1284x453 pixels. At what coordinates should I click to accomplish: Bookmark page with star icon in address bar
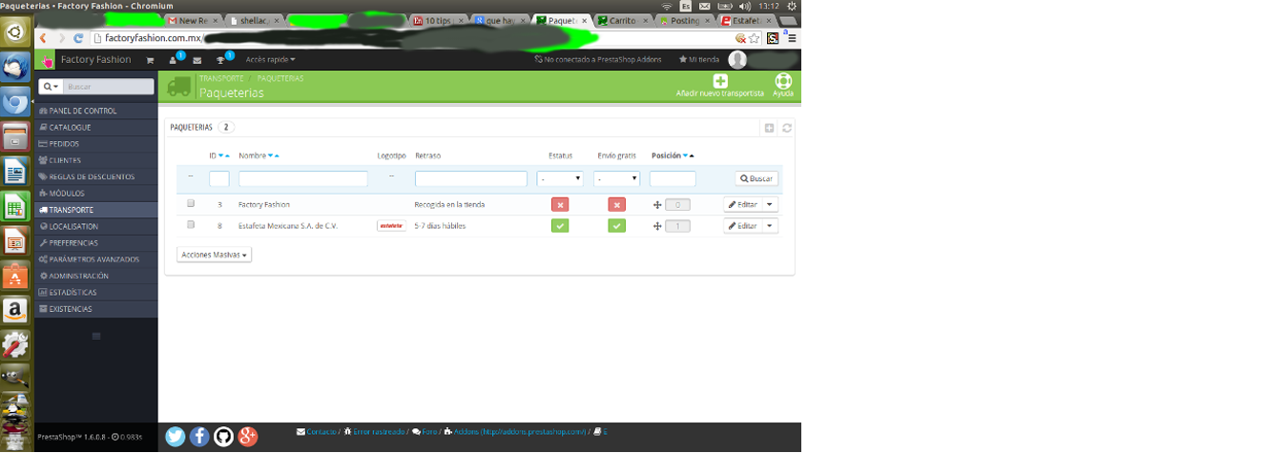[755, 38]
